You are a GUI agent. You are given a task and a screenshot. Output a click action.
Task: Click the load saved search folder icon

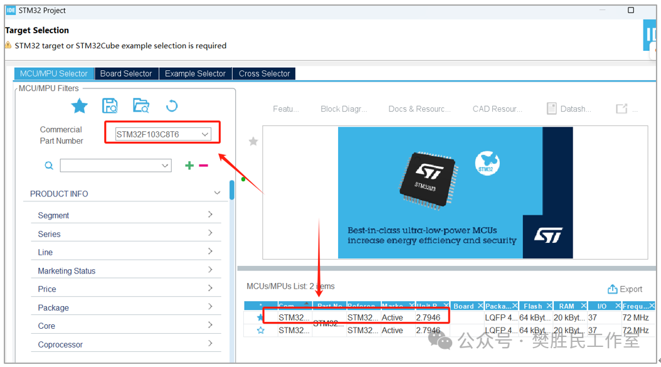(x=141, y=105)
